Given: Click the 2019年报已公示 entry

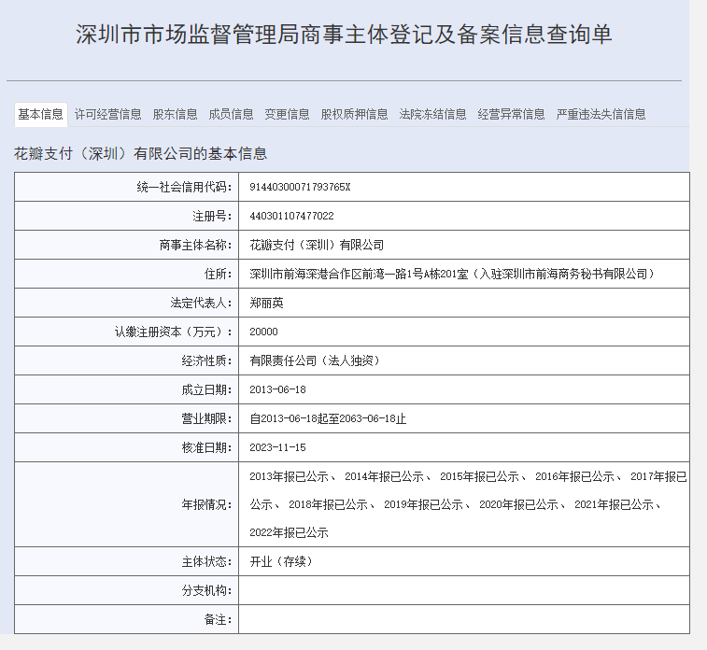Looking at the screenshot, I should tap(423, 505).
